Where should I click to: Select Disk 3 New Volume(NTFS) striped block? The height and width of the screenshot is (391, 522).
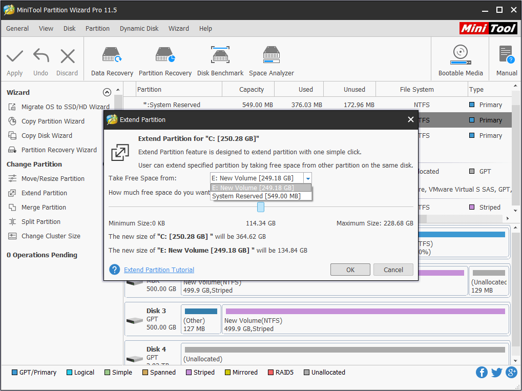pos(366,320)
